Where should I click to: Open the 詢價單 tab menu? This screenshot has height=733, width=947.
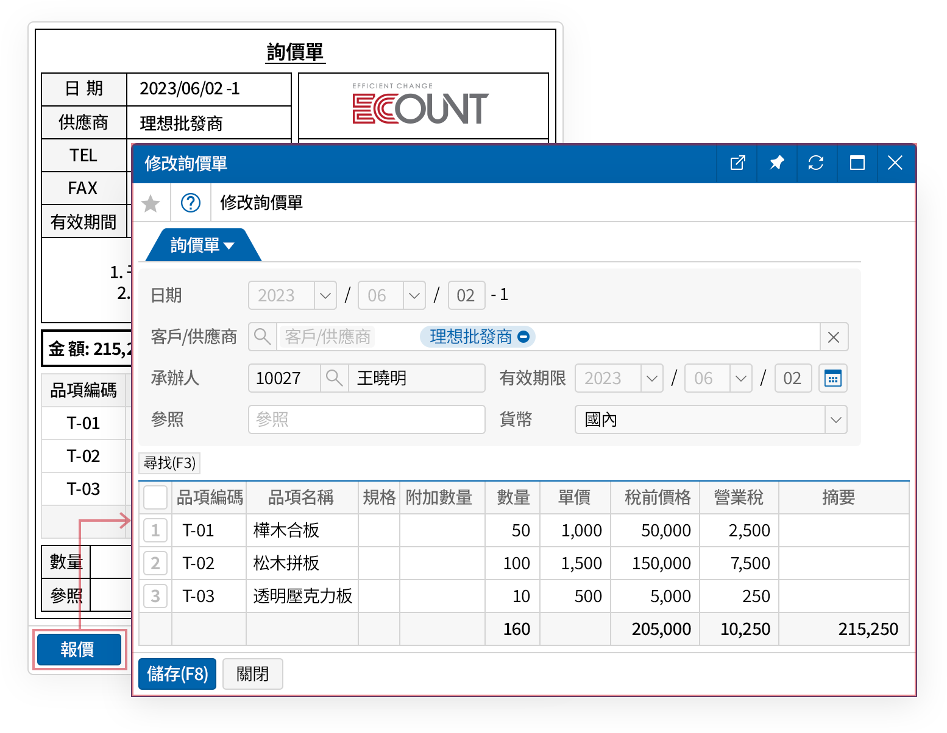click(x=202, y=246)
